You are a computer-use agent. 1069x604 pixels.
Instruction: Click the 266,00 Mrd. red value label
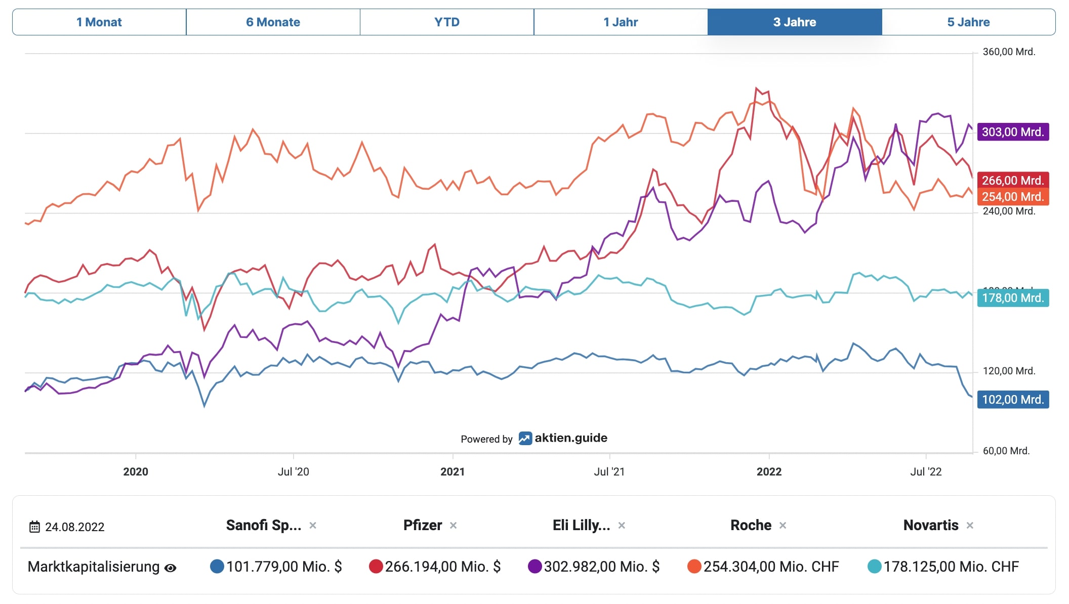pyautogui.click(x=1013, y=180)
